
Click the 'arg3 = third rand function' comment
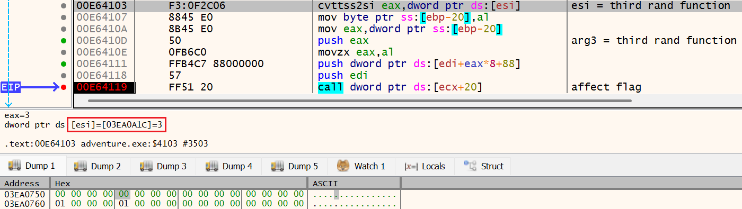point(654,41)
